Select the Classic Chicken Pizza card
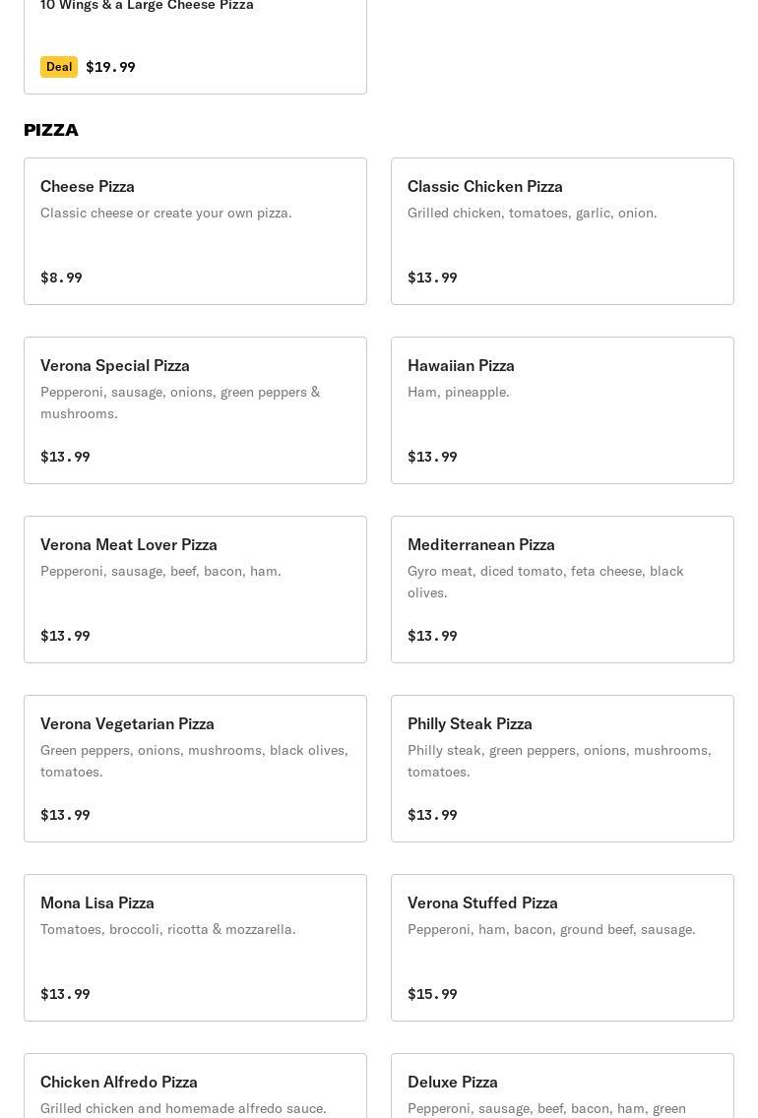Image resolution: width=758 pixels, height=1118 pixels. point(562,231)
